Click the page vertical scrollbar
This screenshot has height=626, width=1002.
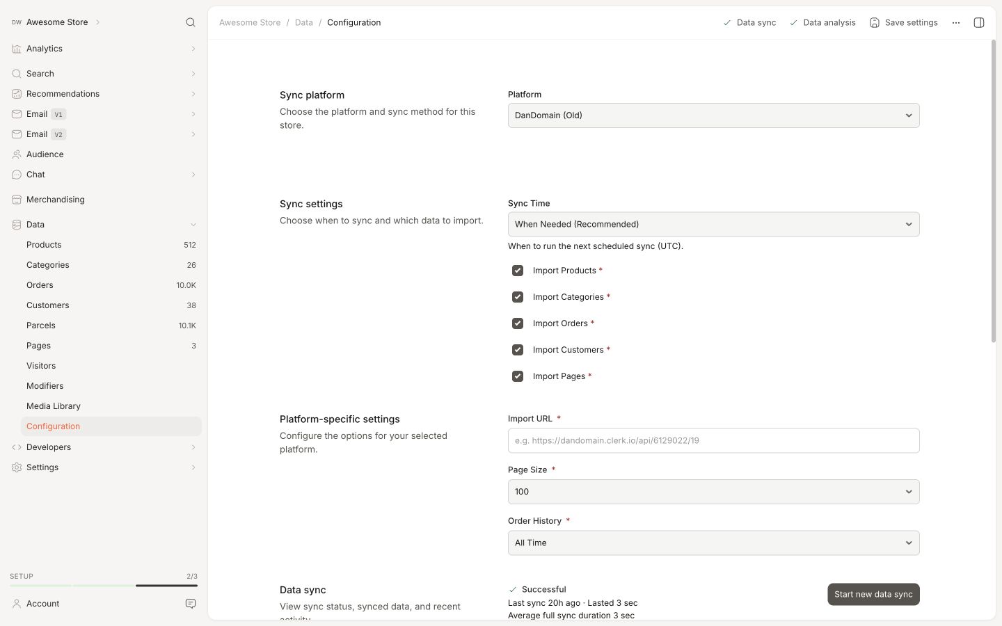[x=994, y=191]
